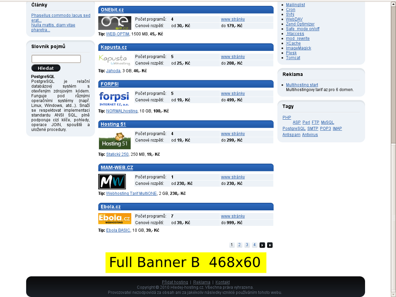
Task: Visit www stránky link for MAM-WEB.CZ
Action: [x=233, y=177]
